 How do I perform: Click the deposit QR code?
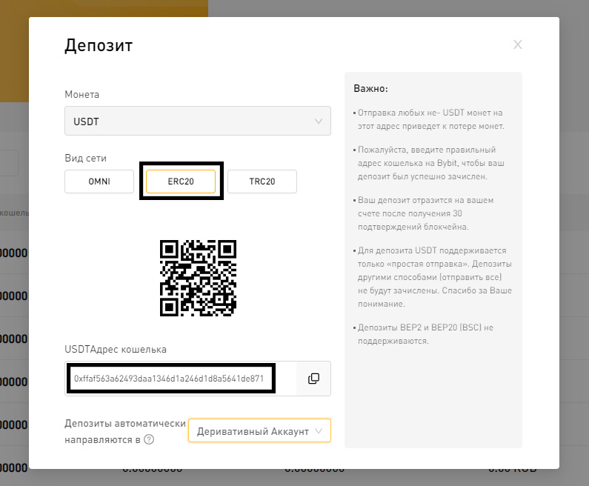tap(198, 278)
